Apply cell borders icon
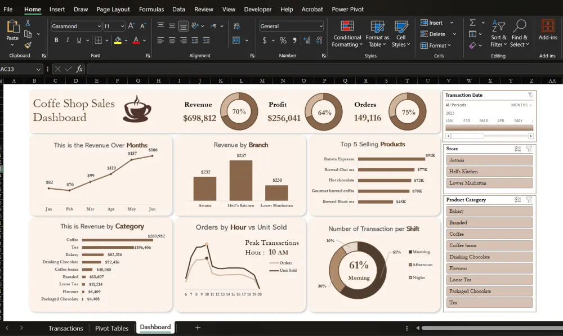The width and height of the screenshot is (563, 336). click(x=98, y=40)
